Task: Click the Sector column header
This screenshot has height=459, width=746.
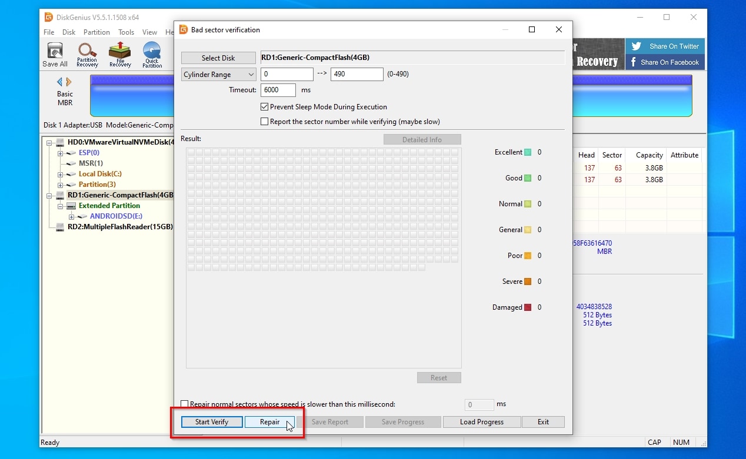Action: point(612,155)
